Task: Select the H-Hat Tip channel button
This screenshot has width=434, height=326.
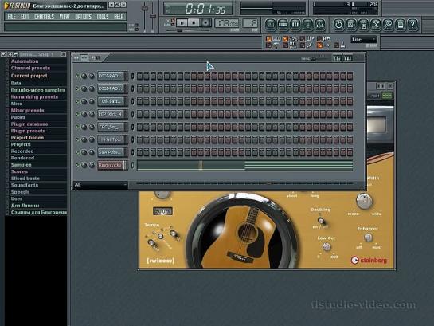Action: pyautogui.click(x=110, y=139)
